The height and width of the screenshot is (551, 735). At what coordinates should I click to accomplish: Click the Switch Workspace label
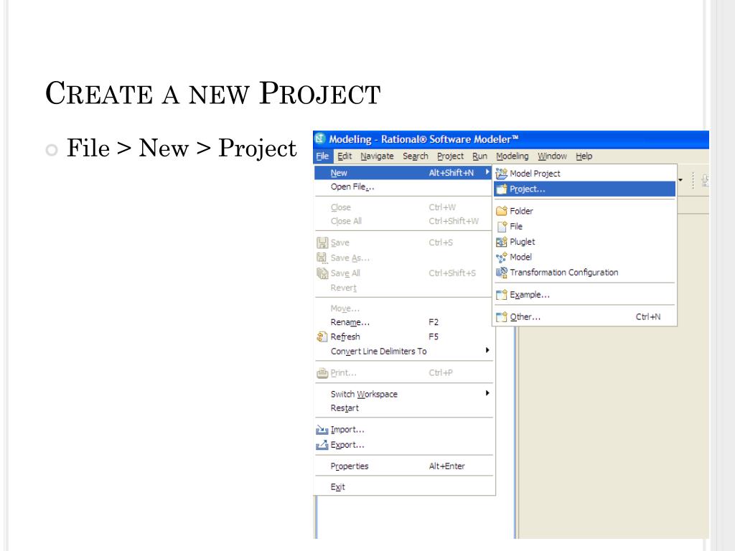click(x=364, y=394)
